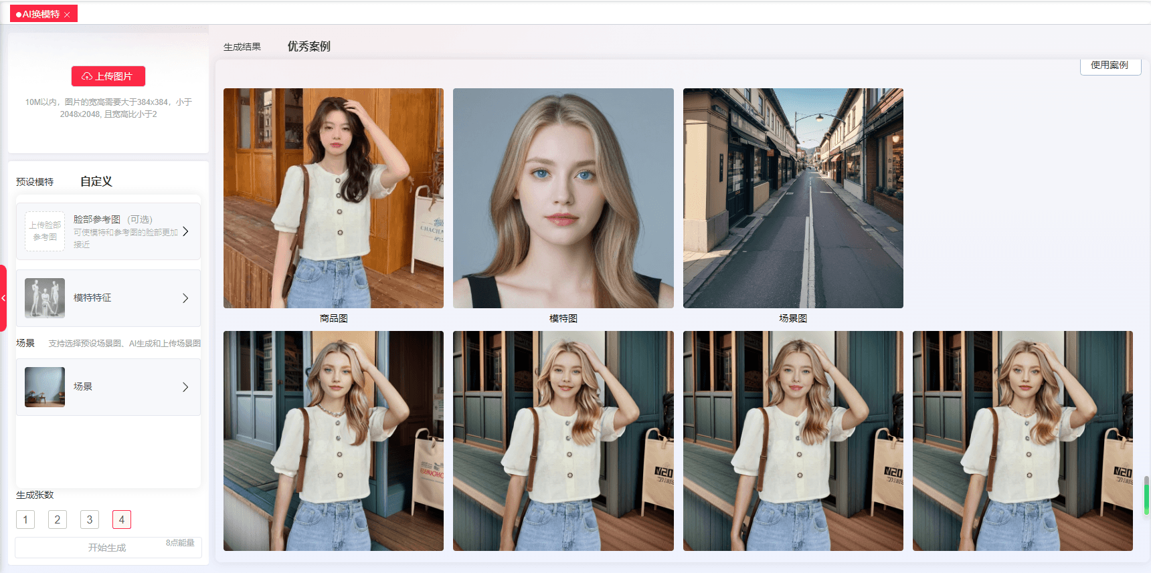Switch to the 预设模特 tab

(35, 182)
